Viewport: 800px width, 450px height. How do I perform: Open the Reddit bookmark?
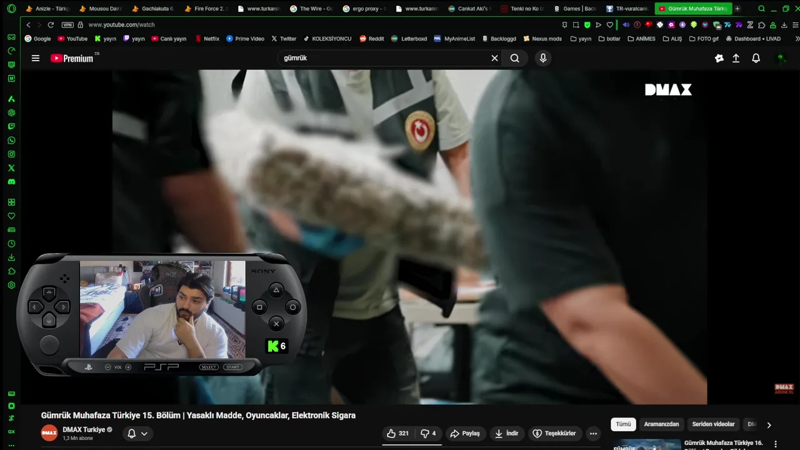(371, 38)
